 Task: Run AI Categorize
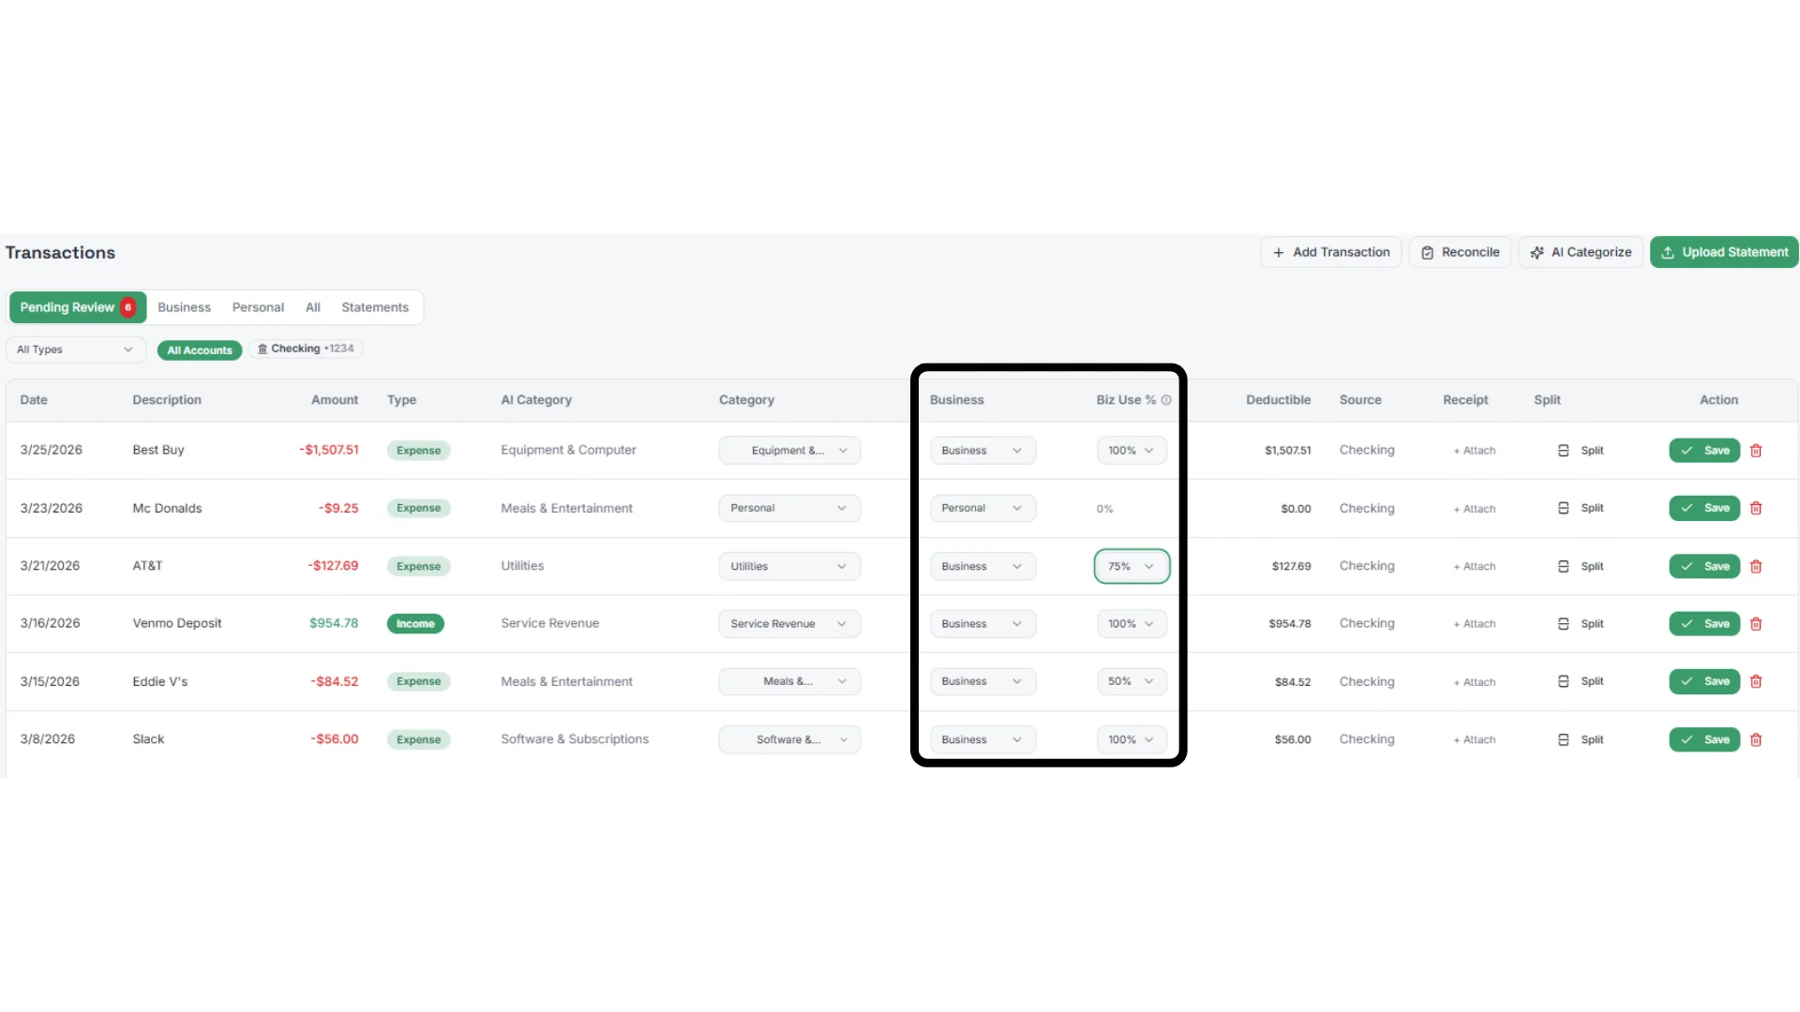pos(1581,252)
